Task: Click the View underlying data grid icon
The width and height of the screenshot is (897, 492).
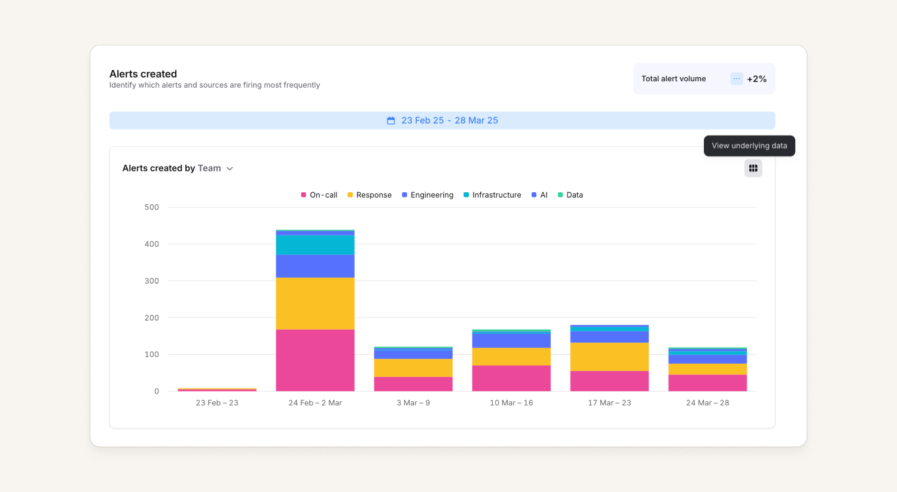Action: pos(753,168)
